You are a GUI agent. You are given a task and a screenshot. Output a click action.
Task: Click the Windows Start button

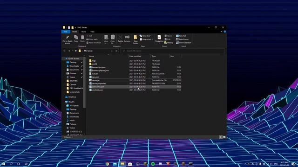pos(3,164)
